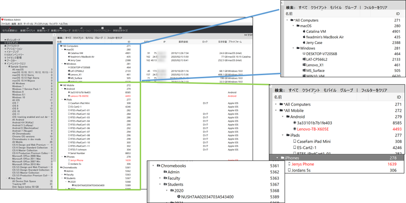Screen dimensions: 406x203
Task: Open ダッシュボード in the left sidebar
Action: (x=13, y=39)
